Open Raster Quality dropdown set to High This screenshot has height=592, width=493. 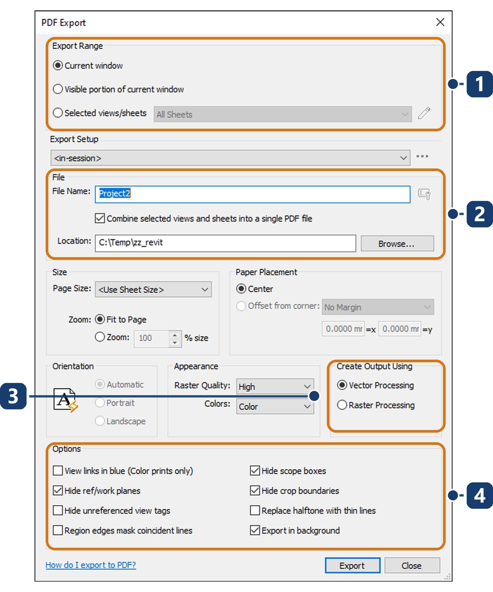pos(275,387)
